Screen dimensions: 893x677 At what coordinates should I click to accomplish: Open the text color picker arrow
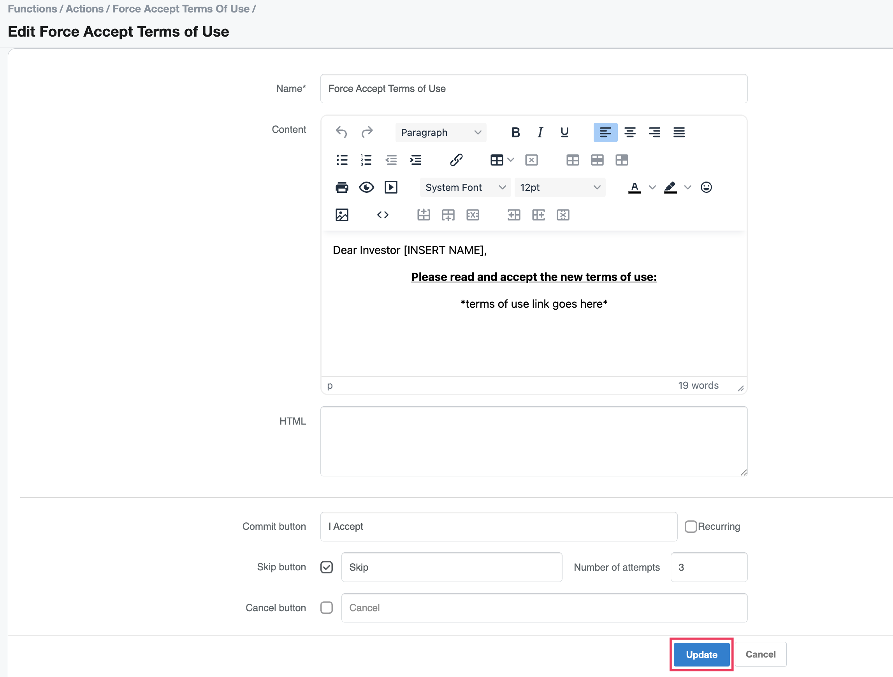[652, 187]
